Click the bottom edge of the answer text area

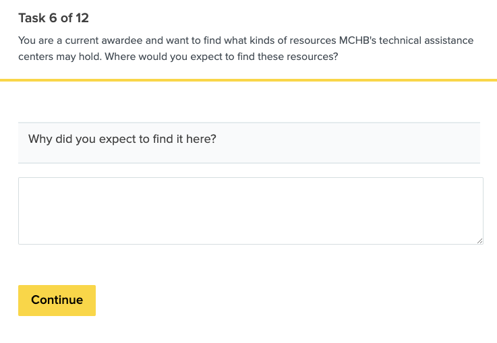pyautogui.click(x=250, y=243)
